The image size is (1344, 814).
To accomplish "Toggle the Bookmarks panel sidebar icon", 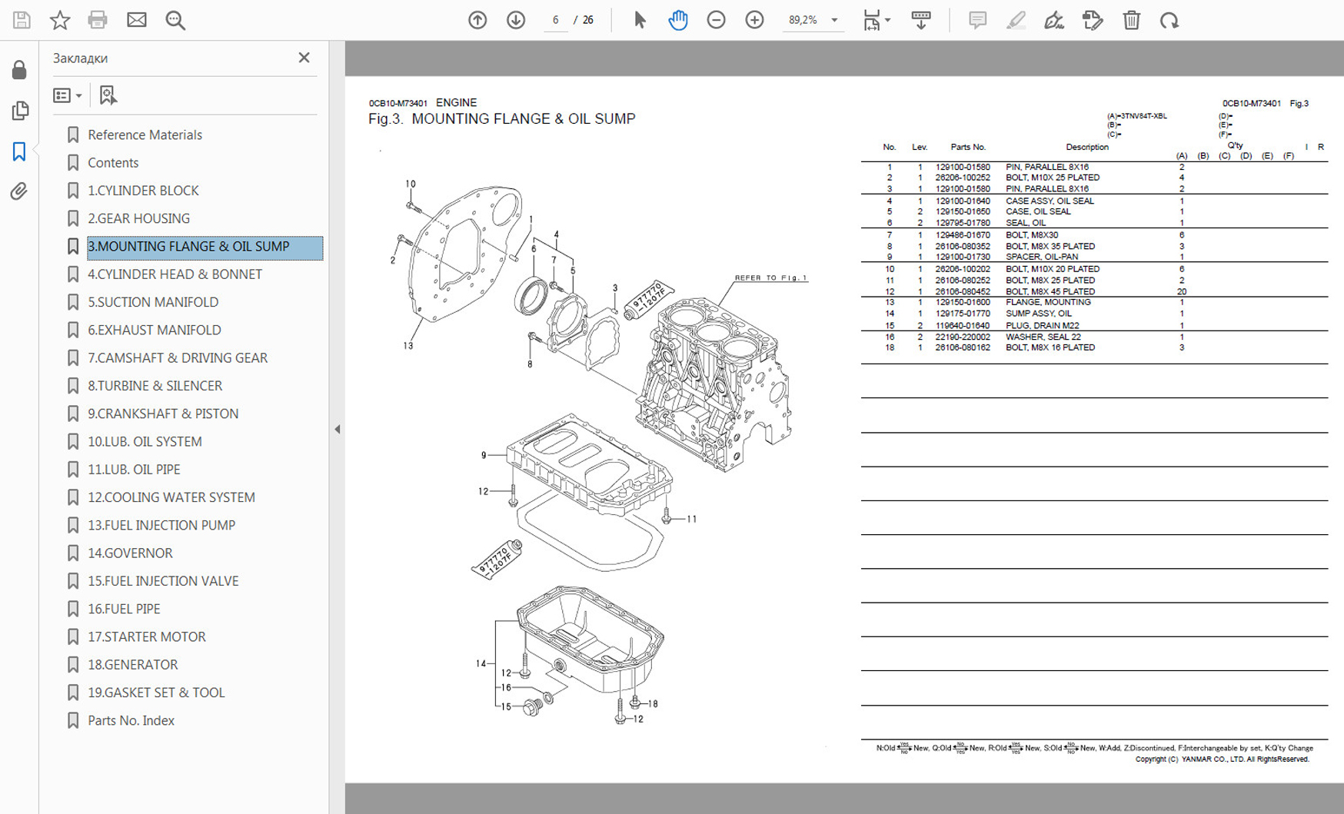I will (19, 151).
